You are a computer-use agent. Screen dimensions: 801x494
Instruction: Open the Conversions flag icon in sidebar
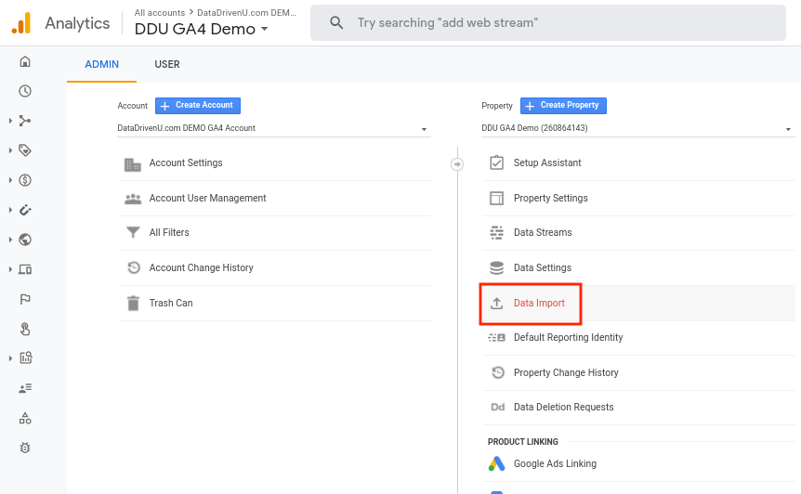(24, 299)
